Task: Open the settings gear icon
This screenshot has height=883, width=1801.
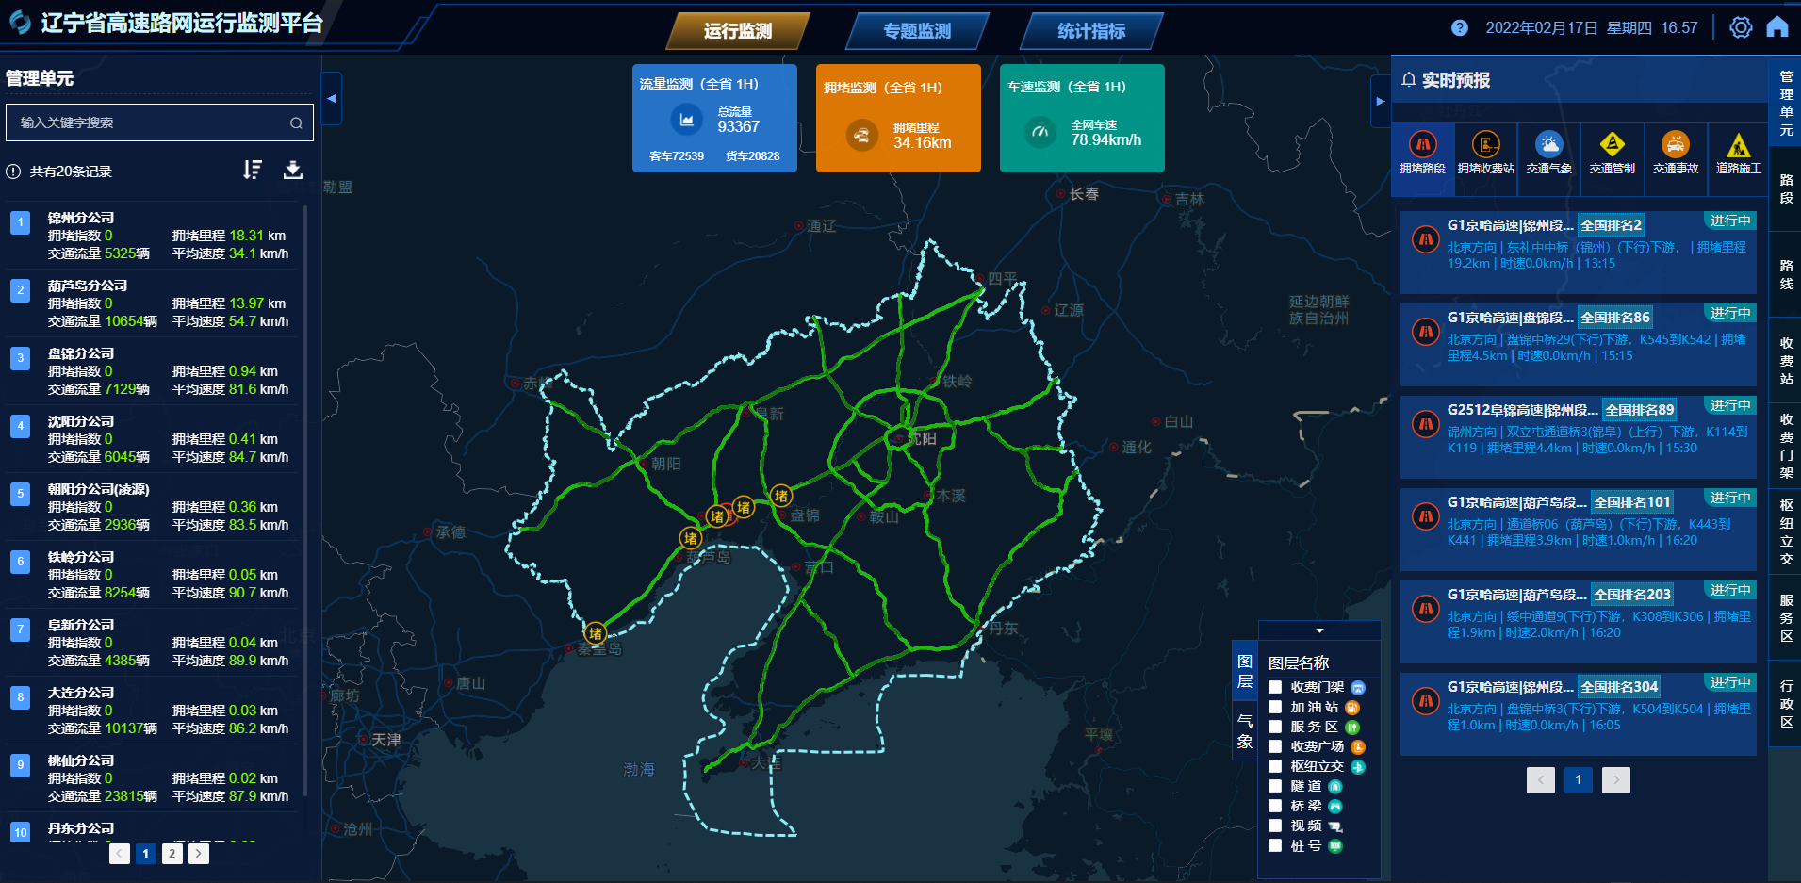Action: [1741, 27]
